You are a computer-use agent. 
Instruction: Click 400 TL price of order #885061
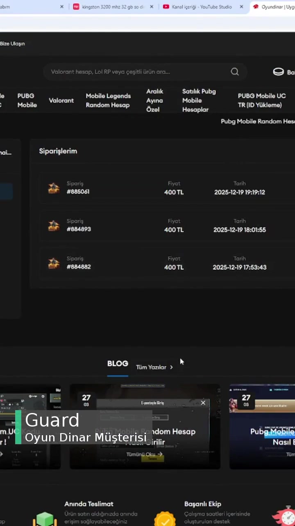(174, 192)
